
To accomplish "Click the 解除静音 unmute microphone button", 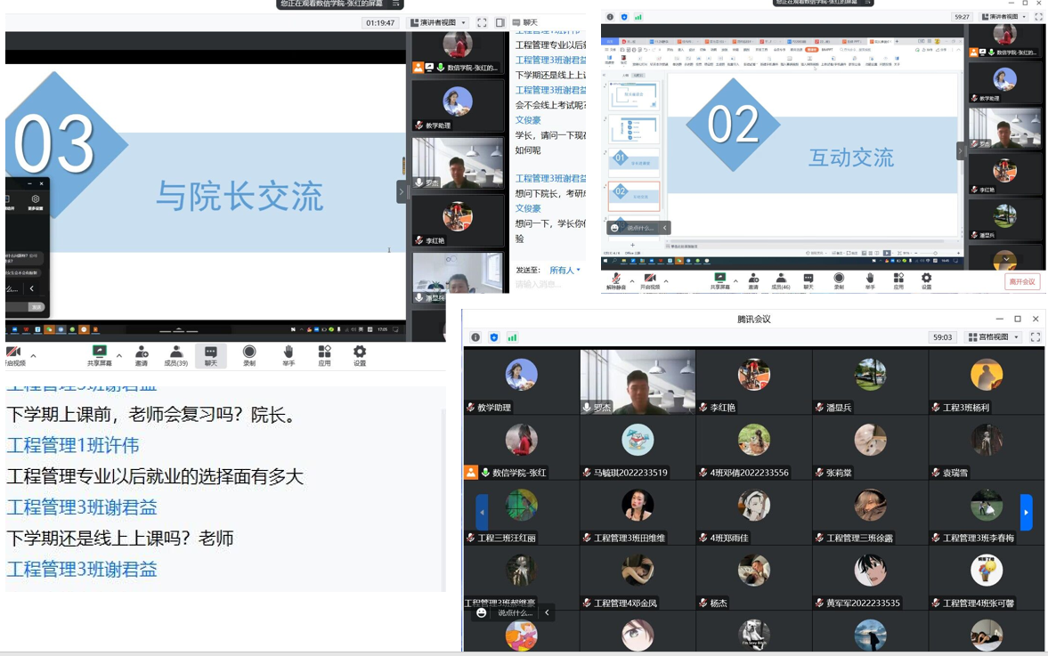I will [616, 281].
